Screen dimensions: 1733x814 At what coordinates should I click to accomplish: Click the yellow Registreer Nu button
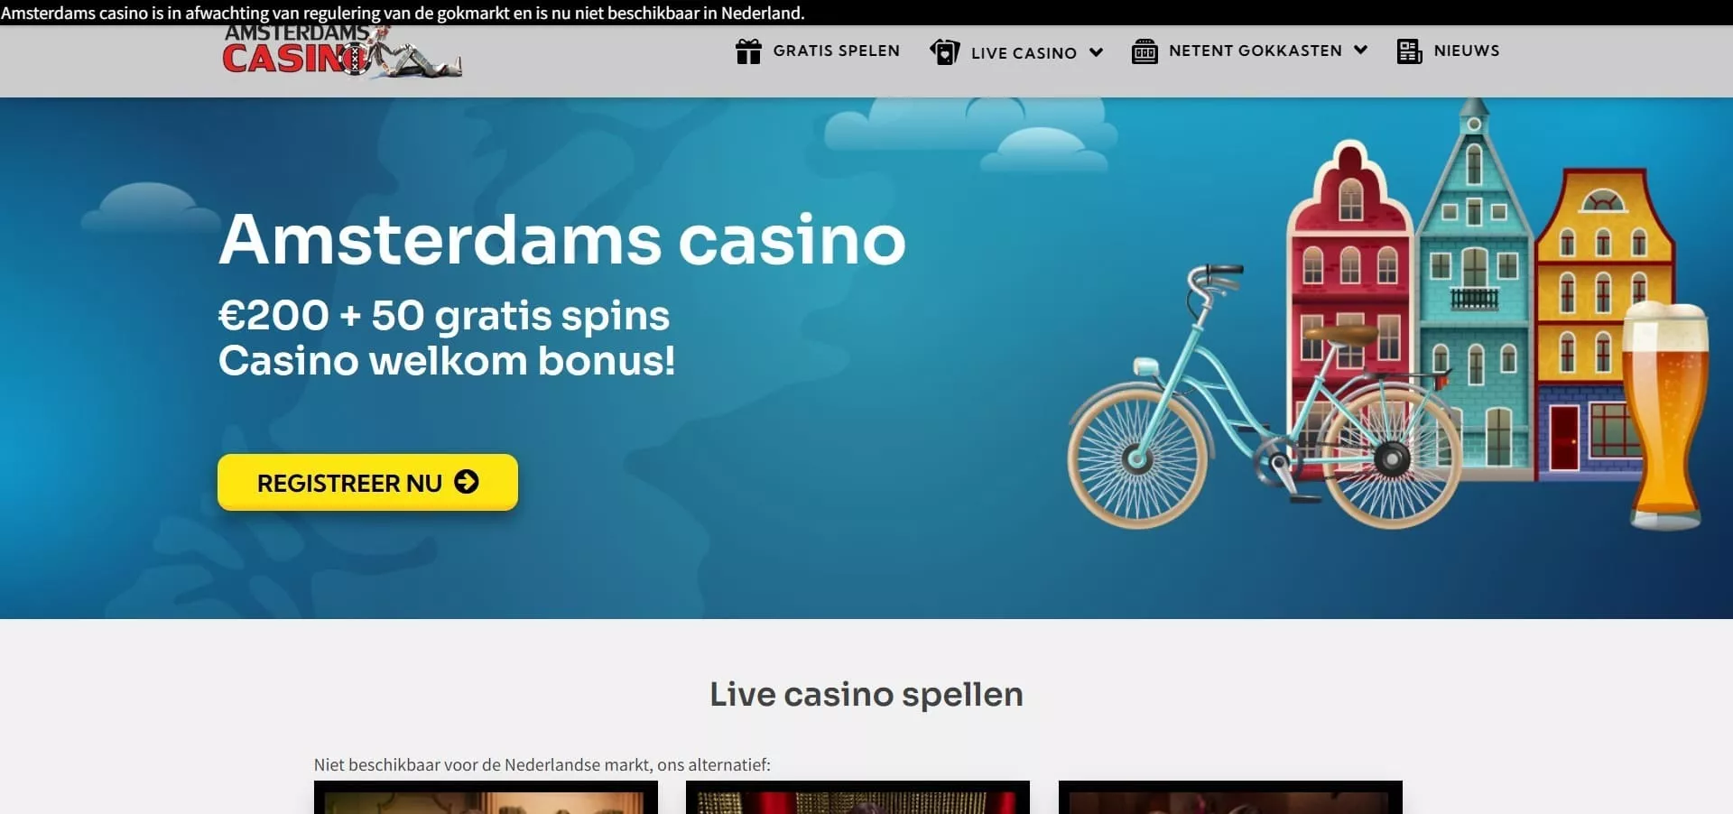click(x=367, y=482)
